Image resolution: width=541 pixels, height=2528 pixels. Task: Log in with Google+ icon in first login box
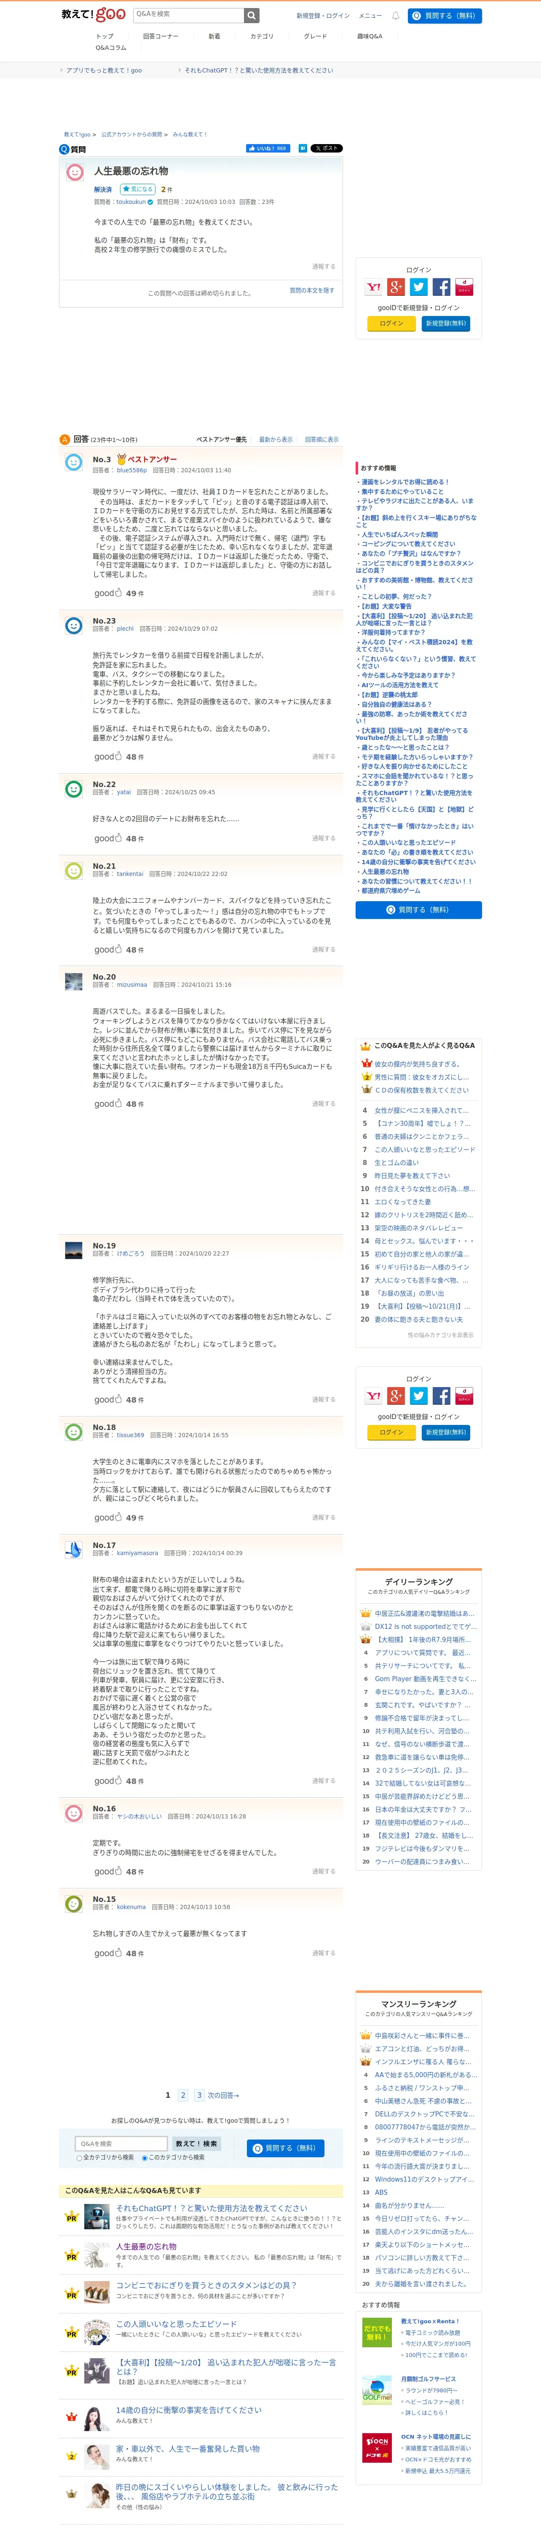coord(396,287)
